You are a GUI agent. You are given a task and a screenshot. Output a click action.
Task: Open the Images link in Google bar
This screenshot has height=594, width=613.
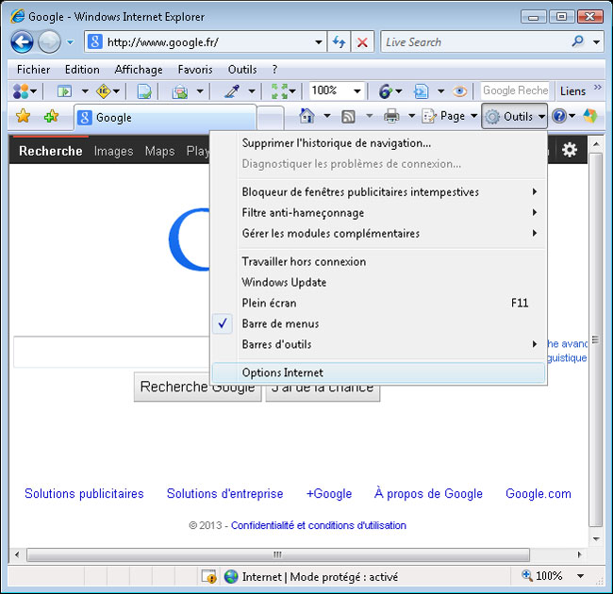coord(113,151)
